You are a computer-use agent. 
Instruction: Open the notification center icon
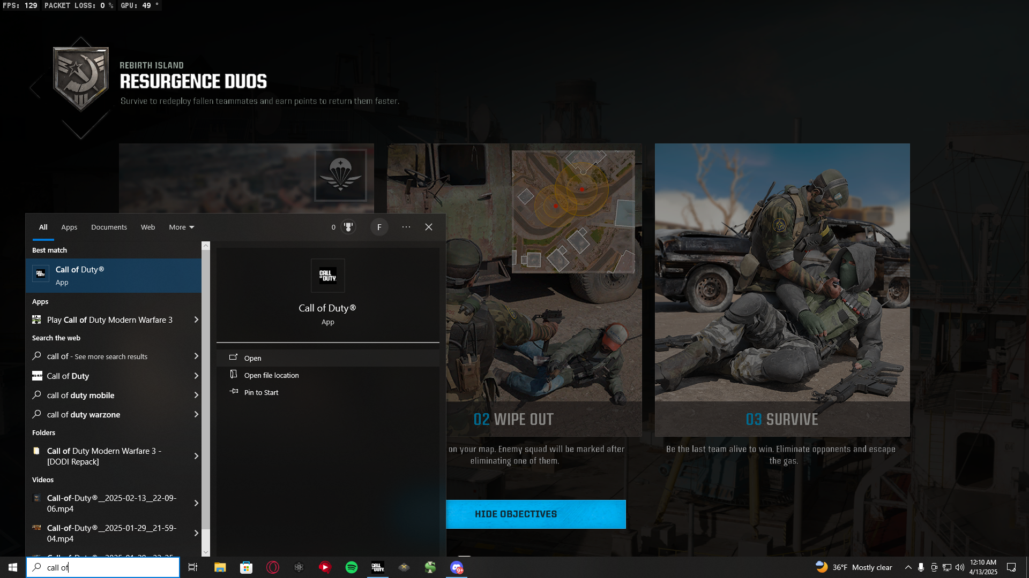pos(1011,567)
